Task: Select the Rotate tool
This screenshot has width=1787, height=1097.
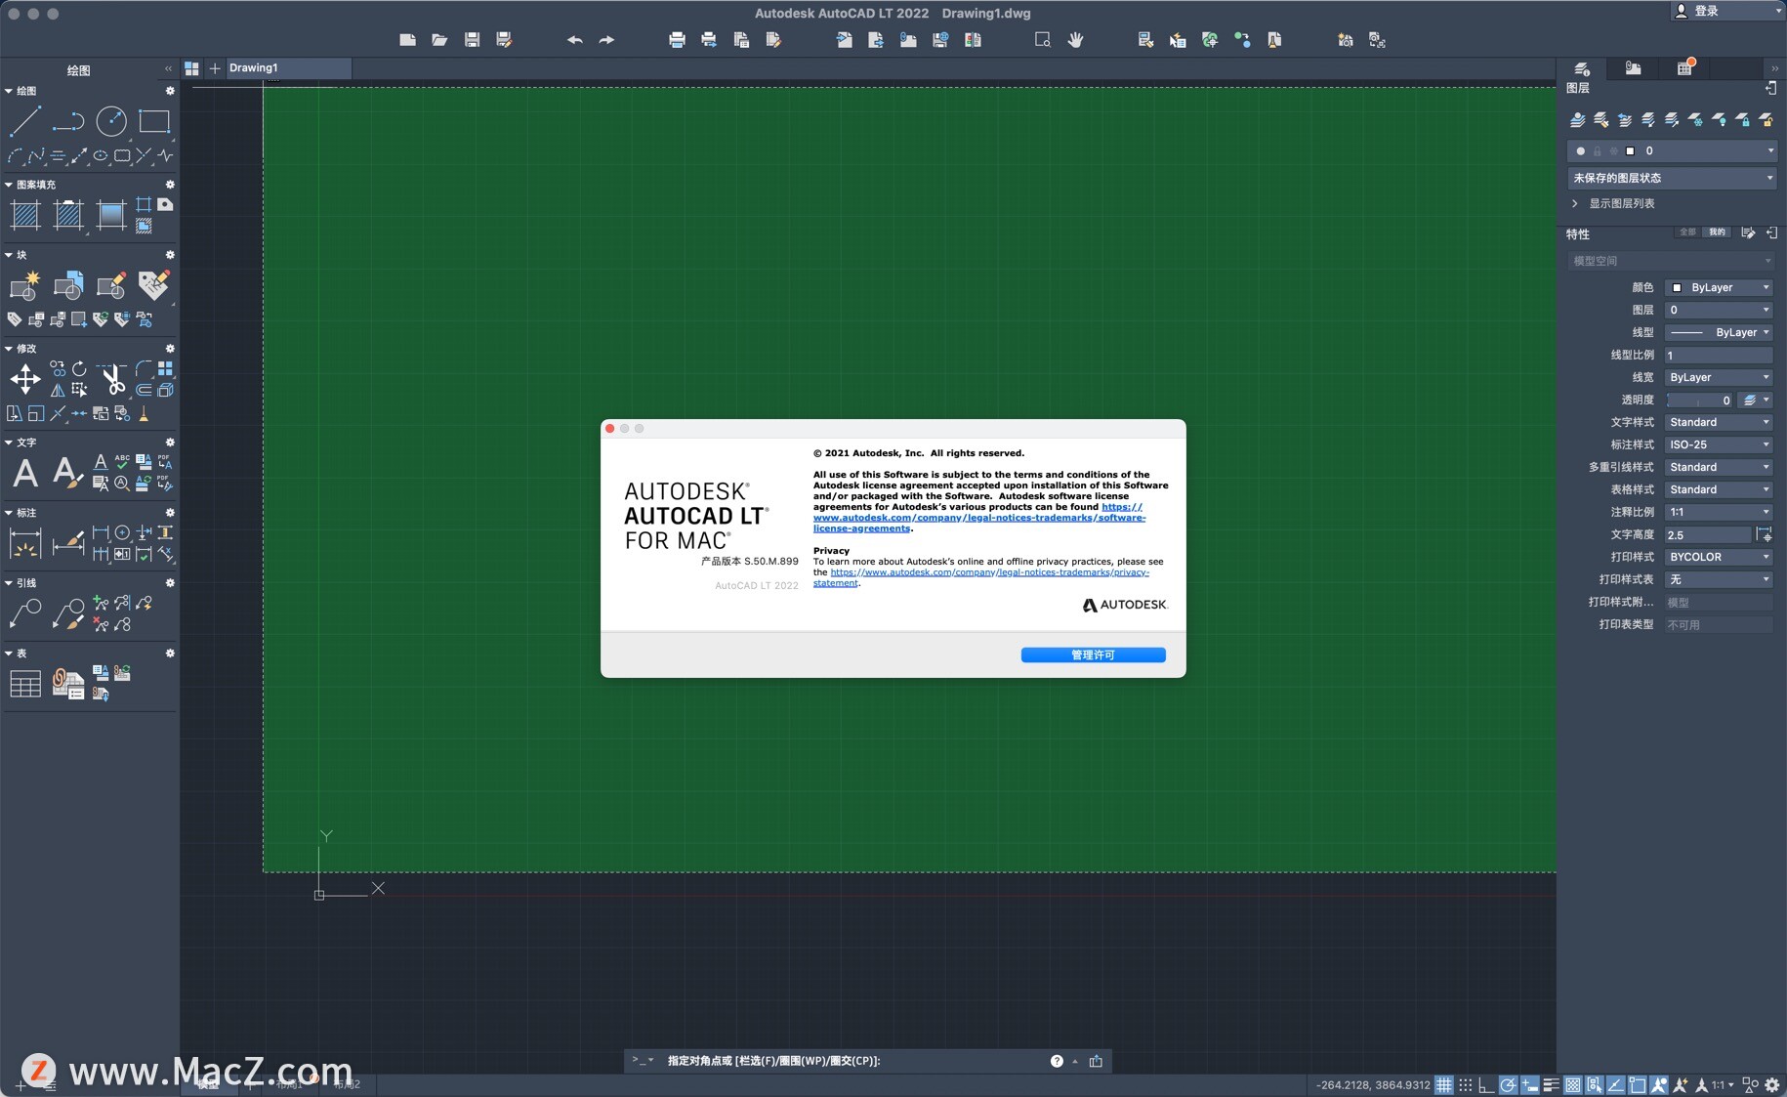Action: pyautogui.click(x=79, y=369)
